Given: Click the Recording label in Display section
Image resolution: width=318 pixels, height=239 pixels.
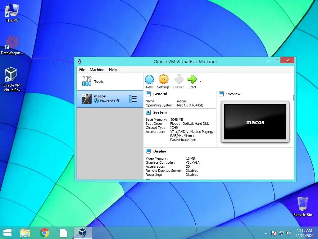Looking at the screenshot, I should point(154,175).
